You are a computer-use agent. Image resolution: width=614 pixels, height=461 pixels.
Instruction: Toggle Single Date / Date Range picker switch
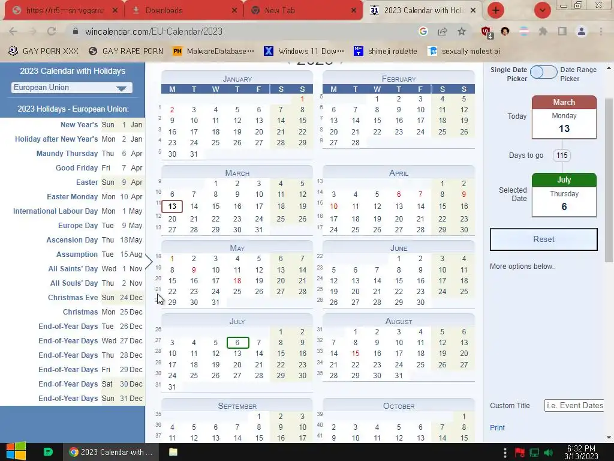tap(543, 72)
